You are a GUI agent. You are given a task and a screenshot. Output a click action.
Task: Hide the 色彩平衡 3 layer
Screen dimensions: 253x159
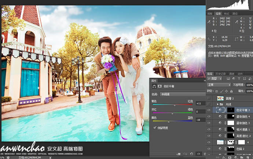[x=209, y=110]
